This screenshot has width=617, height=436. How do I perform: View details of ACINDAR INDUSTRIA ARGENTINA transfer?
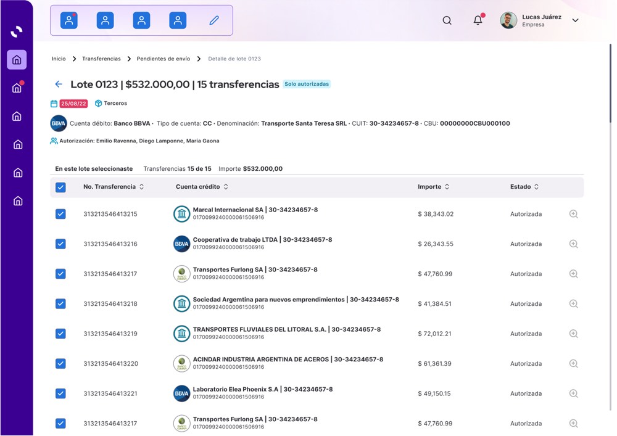tap(574, 364)
